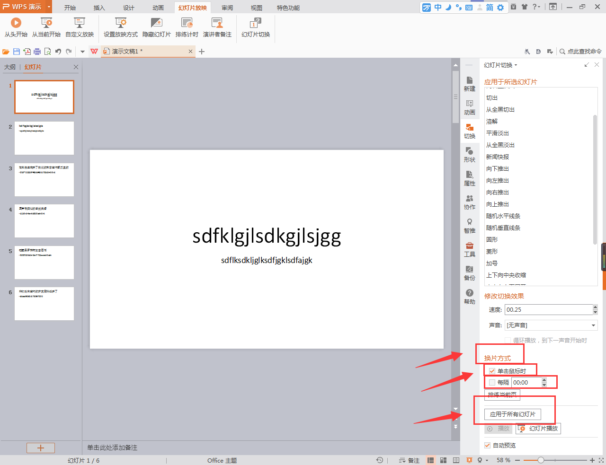Viewport: 606px width, 465px height.
Task: Toggle 备注 notes pane in status bar
Action: tap(409, 460)
